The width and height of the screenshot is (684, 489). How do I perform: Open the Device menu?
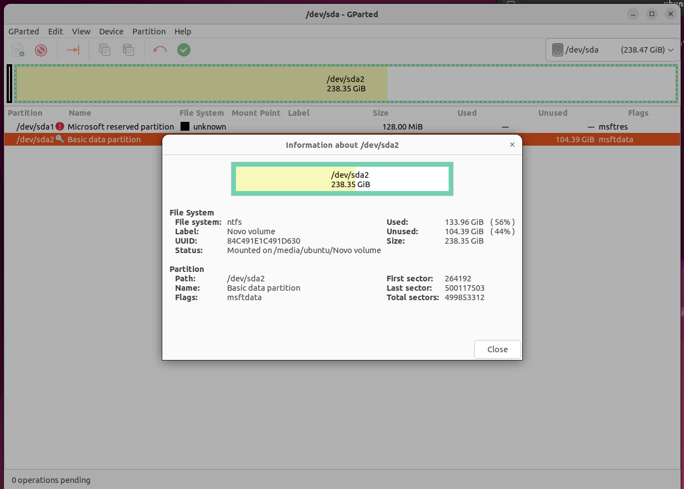pyautogui.click(x=111, y=32)
